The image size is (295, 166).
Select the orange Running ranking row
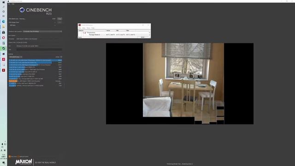click(x=35, y=81)
